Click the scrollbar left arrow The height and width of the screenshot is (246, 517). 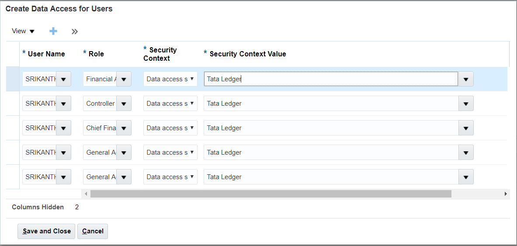point(86,194)
